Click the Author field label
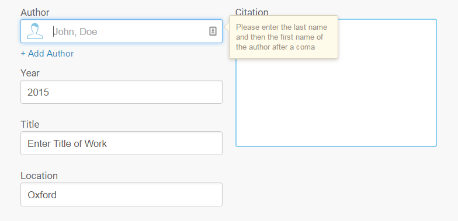Image resolution: width=458 pixels, height=221 pixels. pyautogui.click(x=35, y=12)
